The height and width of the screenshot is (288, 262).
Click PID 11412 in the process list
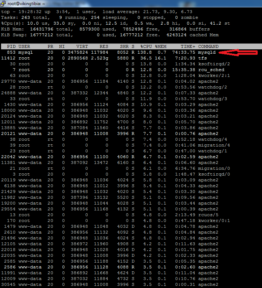8,58
